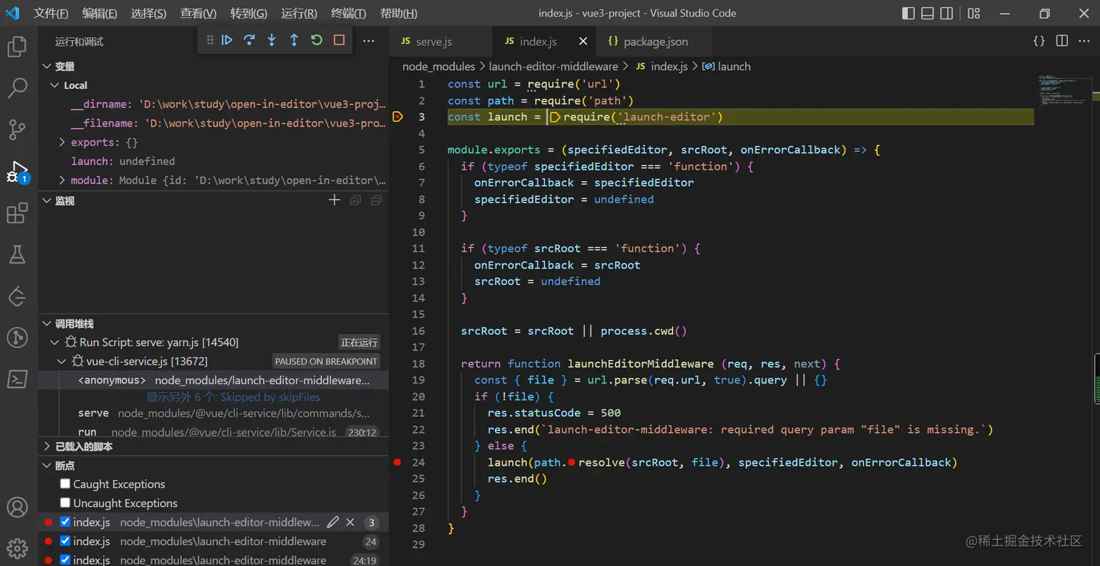This screenshot has width=1100, height=566.
Task: Expand the exports variable entry
Action: (62, 143)
